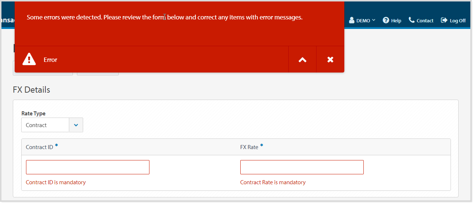Click the Contract ID column header
Viewport: 474px width, 204px height.
[x=40, y=147]
